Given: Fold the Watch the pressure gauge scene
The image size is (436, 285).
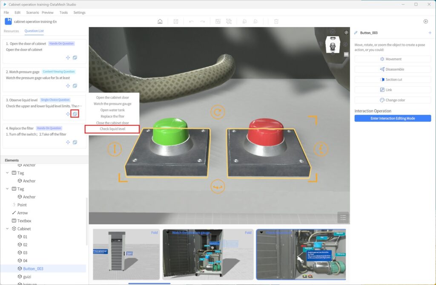Looking at the screenshot, I should tap(248, 233).
